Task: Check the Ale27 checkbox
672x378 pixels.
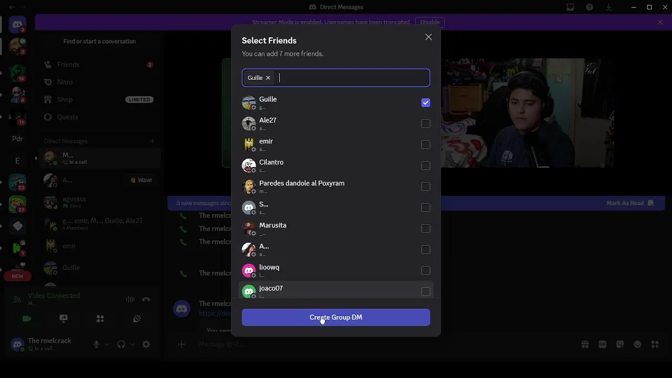Action: (426, 124)
